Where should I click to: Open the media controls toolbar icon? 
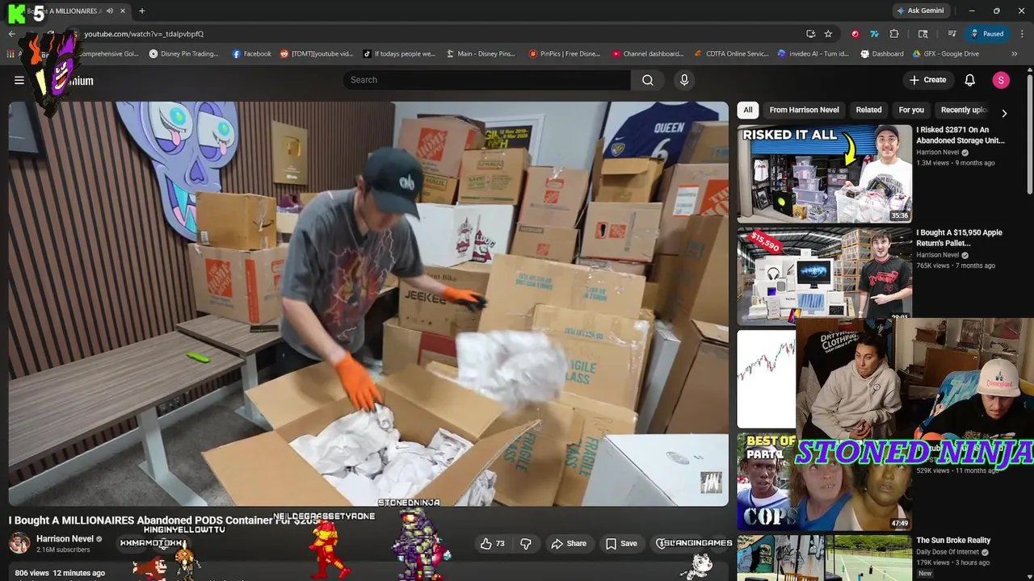click(x=952, y=34)
